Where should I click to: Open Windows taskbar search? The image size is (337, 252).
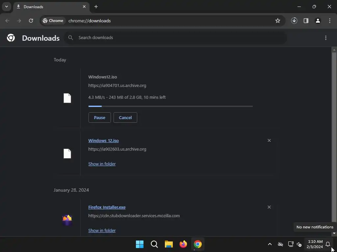tap(154, 244)
